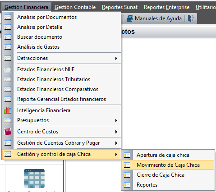Screen dimensions: 216x192
Task: Expand the Centro de Costos submenu arrow
Action: pos(116,132)
